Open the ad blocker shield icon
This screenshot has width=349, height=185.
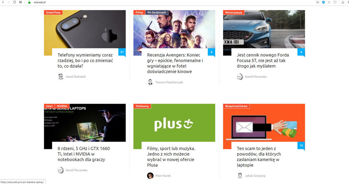click(x=323, y=2)
